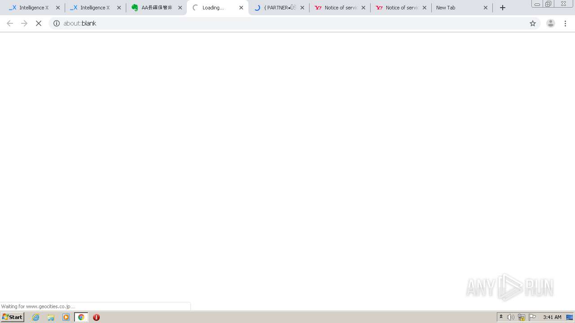Launch Internet Explorer from taskbar

36,317
